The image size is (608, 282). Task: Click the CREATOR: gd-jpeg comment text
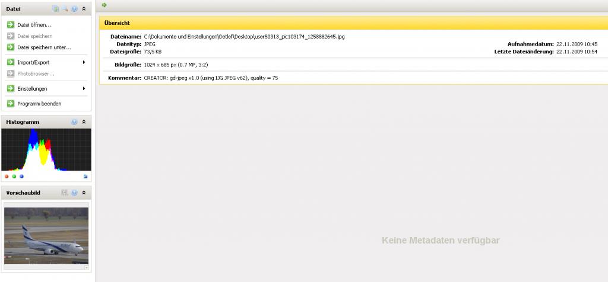click(x=211, y=78)
